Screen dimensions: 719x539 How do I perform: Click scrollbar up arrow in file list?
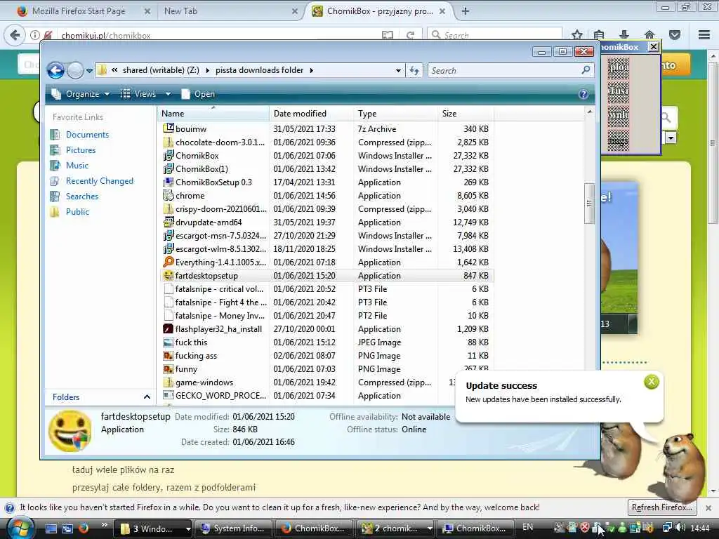click(589, 112)
